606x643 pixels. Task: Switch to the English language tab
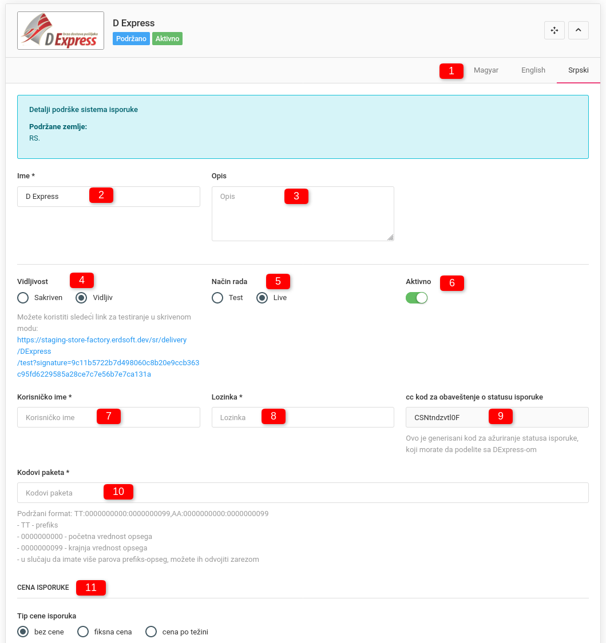click(533, 70)
